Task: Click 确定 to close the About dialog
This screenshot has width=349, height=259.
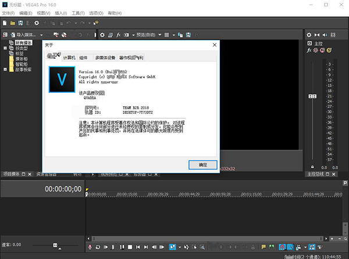Action: [x=203, y=164]
